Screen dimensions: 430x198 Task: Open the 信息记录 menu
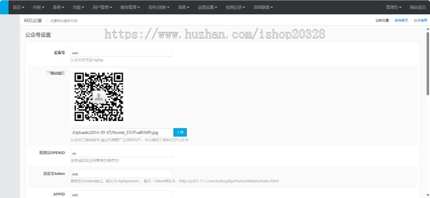235,7
